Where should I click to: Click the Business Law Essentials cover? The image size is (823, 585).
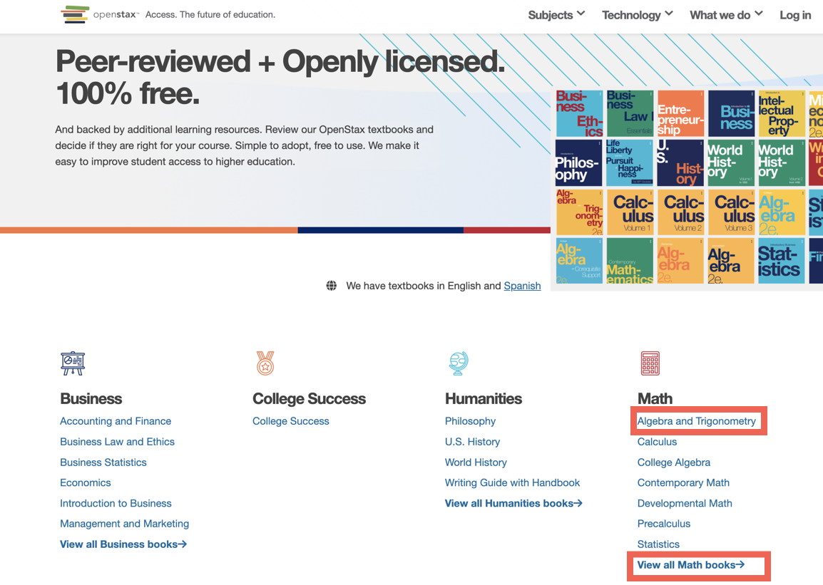pyautogui.click(x=630, y=113)
